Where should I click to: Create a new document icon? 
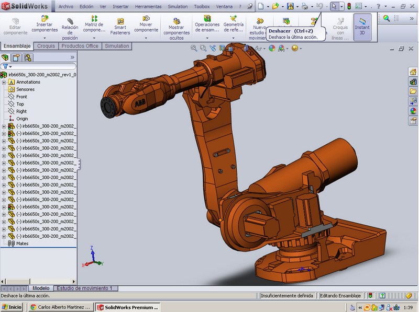(261, 6)
